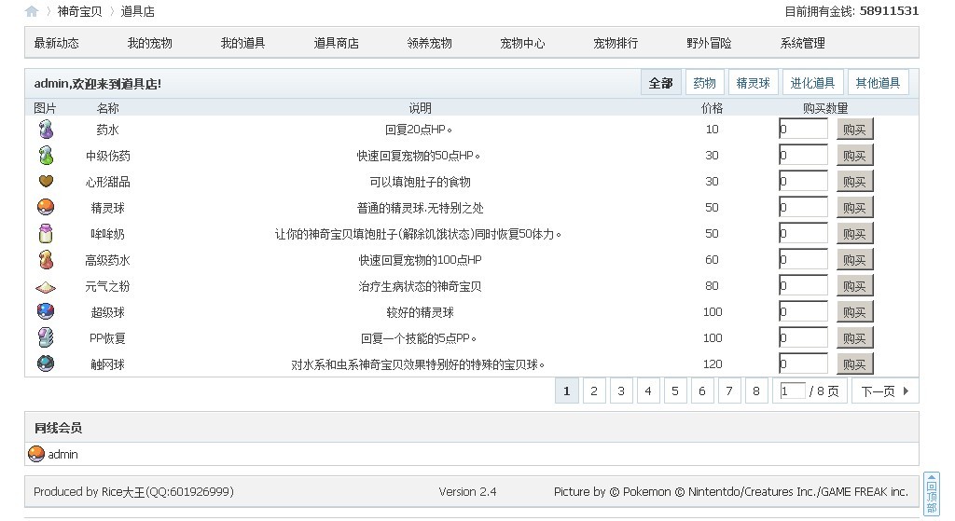Go to page 7
Screen dimensions: 955x521
pyautogui.click(x=729, y=391)
